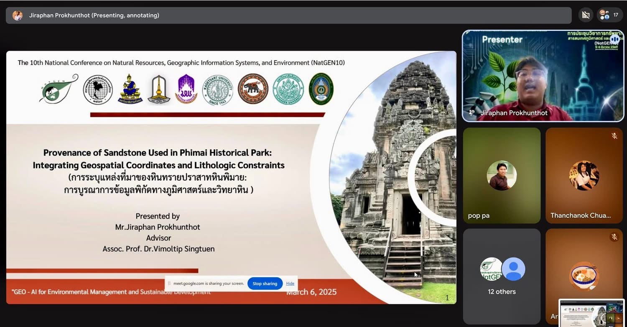Click the presenter avatar in the top banner
This screenshot has width=627, height=327.
coord(18,15)
